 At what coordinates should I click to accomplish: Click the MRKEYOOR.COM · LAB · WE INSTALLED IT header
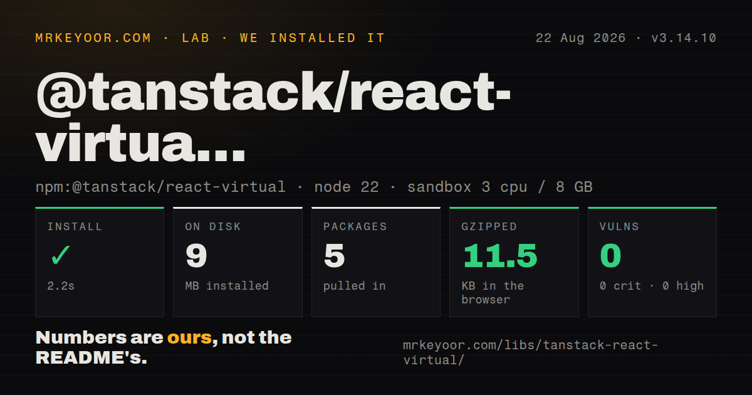tap(210, 38)
